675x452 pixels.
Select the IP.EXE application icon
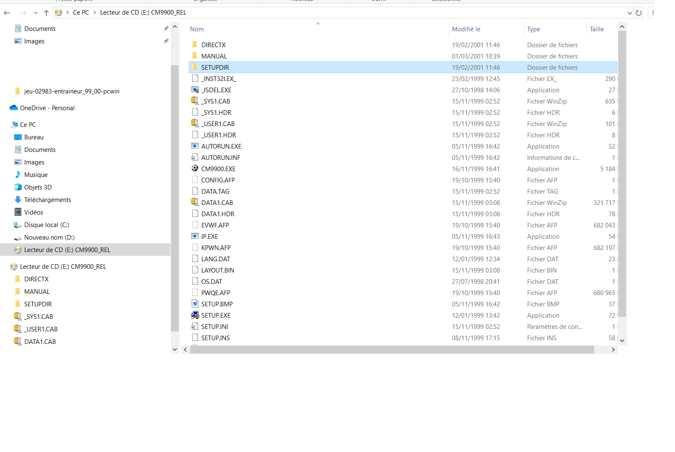[195, 236]
